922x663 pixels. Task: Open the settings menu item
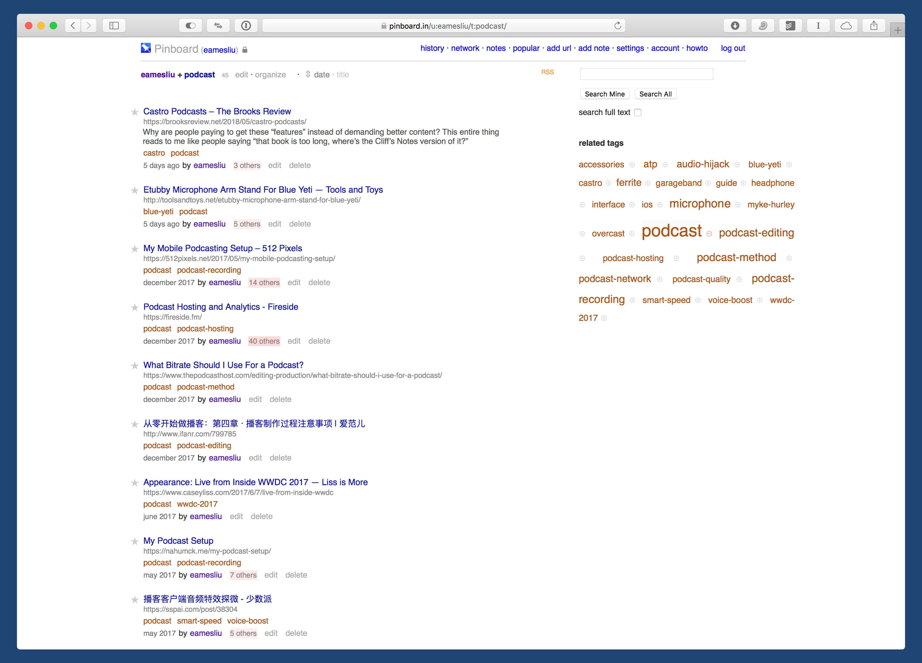(x=630, y=48)
